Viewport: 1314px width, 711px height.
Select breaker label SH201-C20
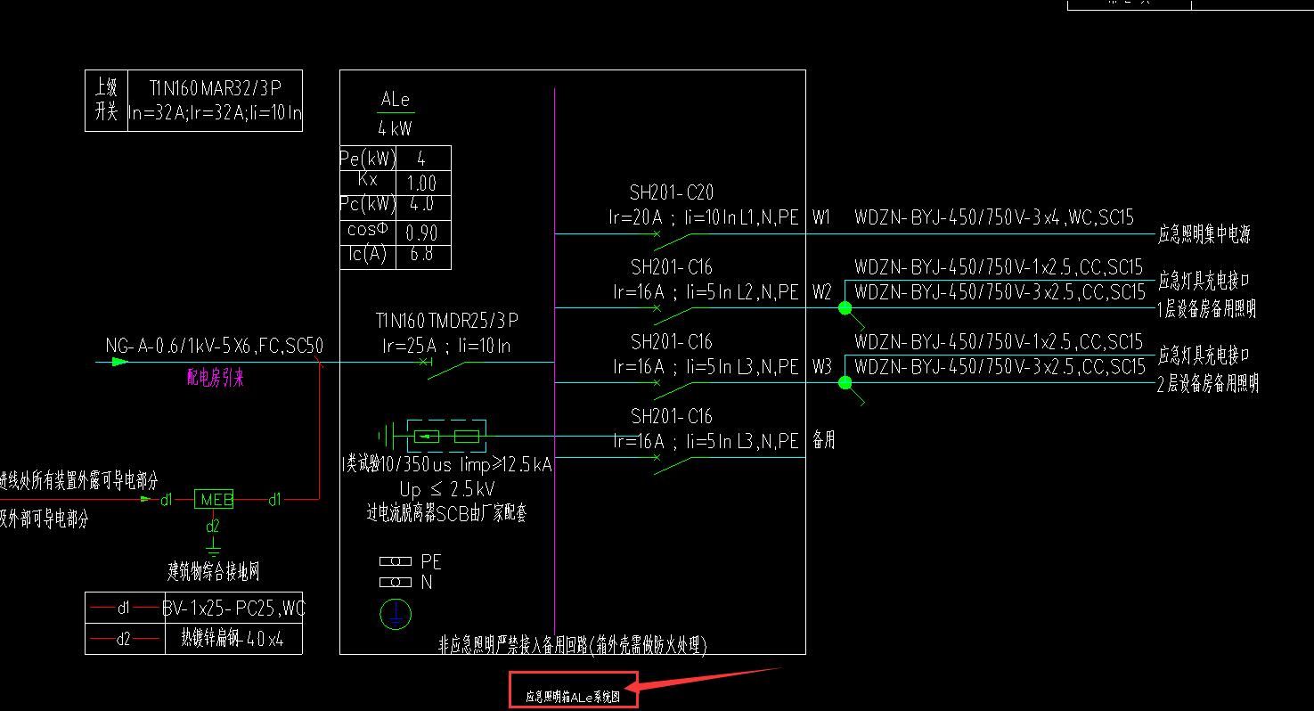pos(672,192)
